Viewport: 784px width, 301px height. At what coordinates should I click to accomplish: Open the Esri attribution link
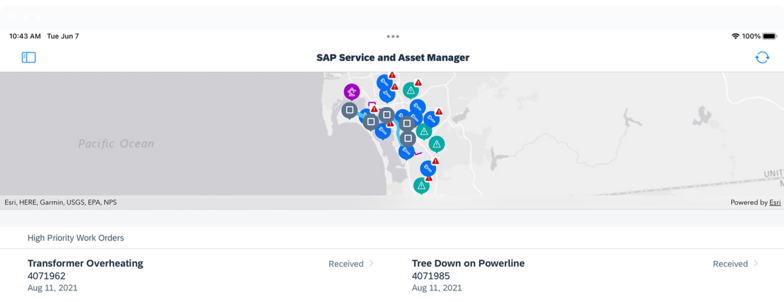coord(775,202)
